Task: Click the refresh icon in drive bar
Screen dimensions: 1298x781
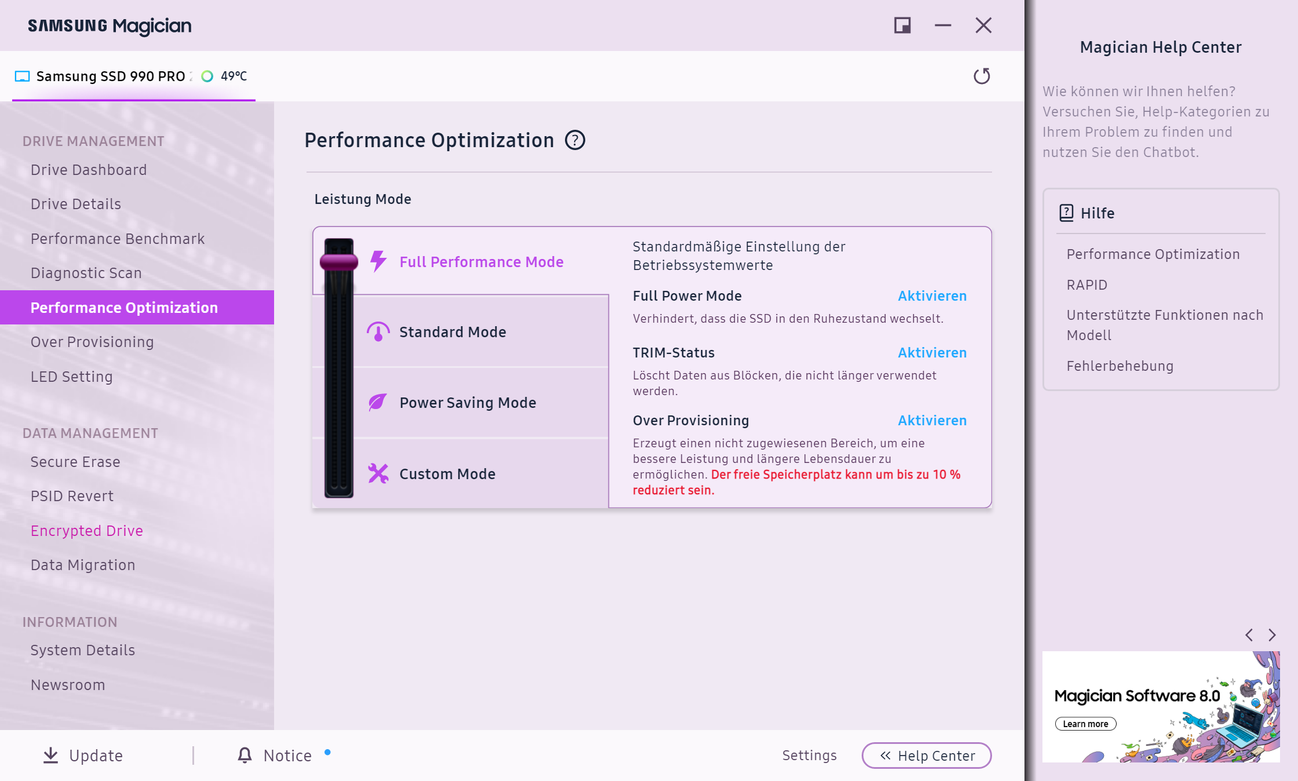Action: coord(982,76)
